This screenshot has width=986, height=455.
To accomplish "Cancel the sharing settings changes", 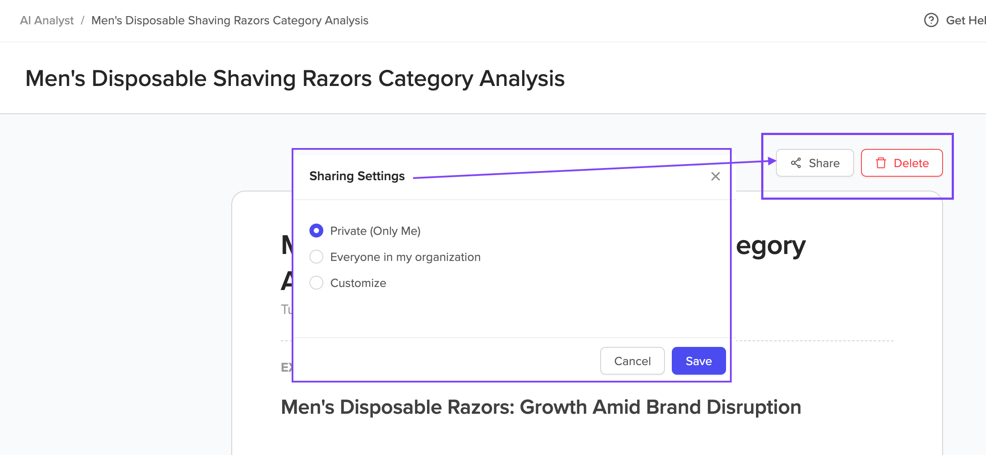I will (x=632, y=361).
